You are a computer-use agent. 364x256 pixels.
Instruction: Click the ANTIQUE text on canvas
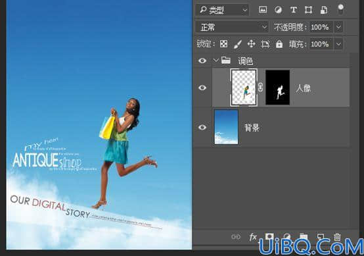click(35, 160)
